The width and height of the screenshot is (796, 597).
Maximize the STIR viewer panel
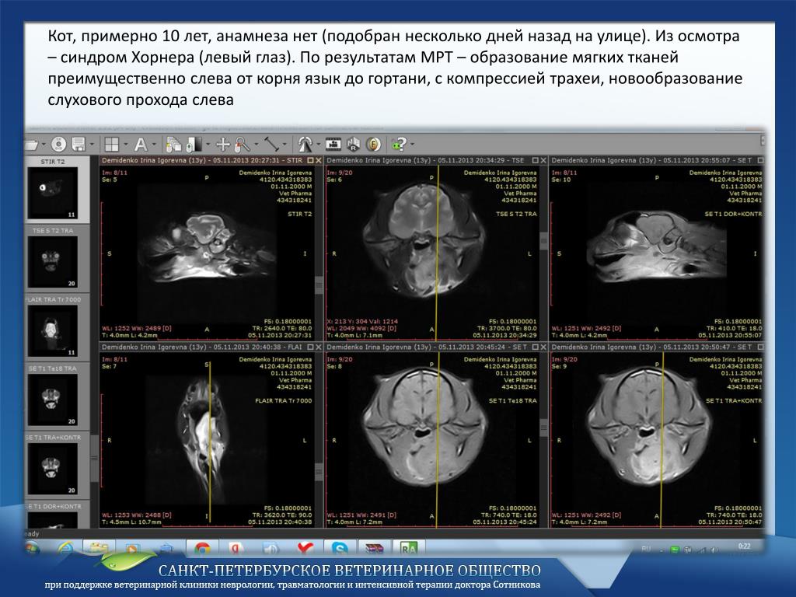pyautogui.click(x=311, y=160)
